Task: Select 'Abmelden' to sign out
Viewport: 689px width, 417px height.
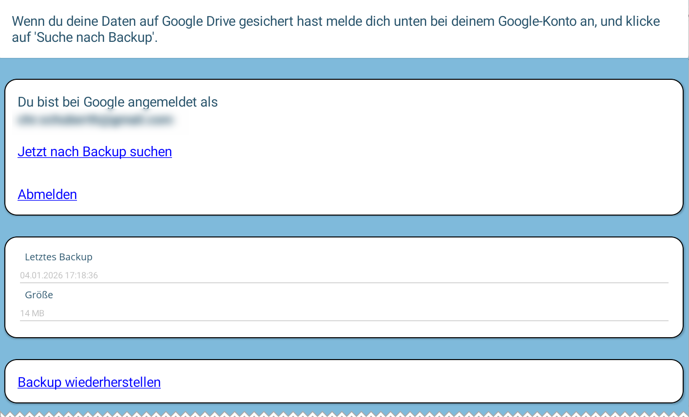Action: coord(47,194)
